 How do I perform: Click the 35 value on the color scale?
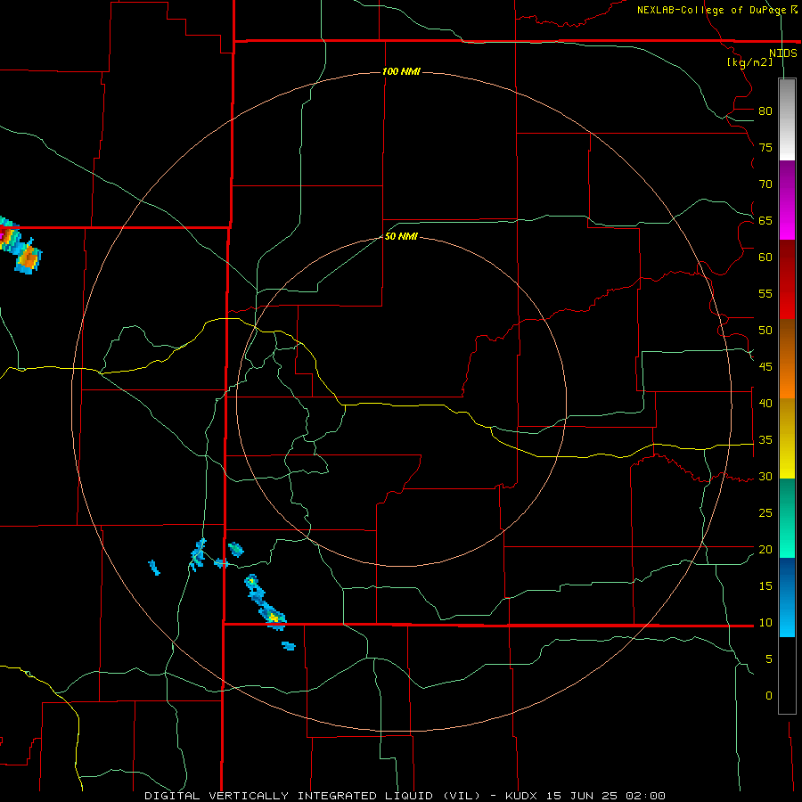point(765,440)
